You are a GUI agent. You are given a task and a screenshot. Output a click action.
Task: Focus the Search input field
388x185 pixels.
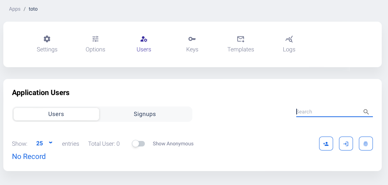[328, 112]
